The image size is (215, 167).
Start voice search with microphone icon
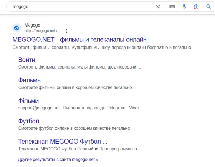184,7
